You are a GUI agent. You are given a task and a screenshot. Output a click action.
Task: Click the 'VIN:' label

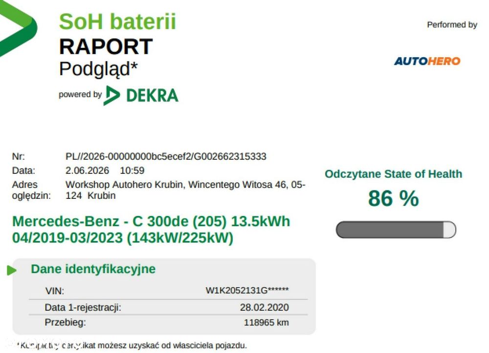(x=55, y=291)
